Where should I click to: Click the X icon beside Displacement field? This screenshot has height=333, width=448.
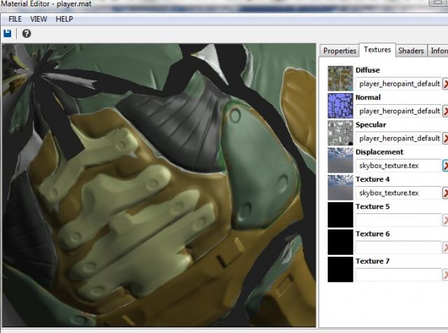[445, 166]
